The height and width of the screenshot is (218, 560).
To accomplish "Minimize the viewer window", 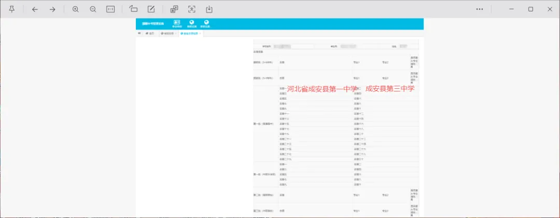I will click(511, 9).
